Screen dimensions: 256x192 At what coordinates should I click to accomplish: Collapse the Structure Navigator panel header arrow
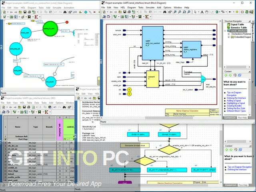point(249,21)
